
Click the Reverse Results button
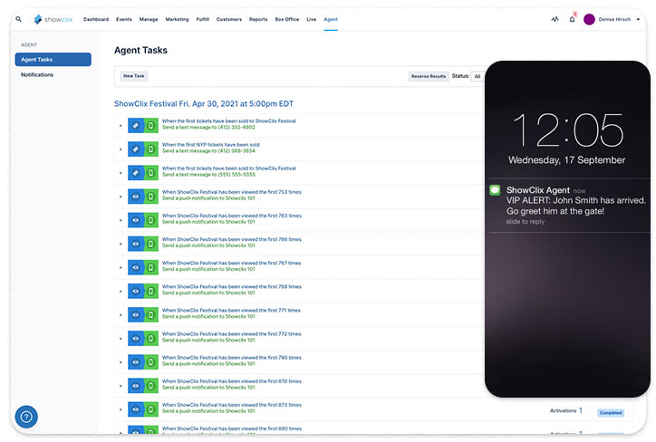(x=428, y=76)
